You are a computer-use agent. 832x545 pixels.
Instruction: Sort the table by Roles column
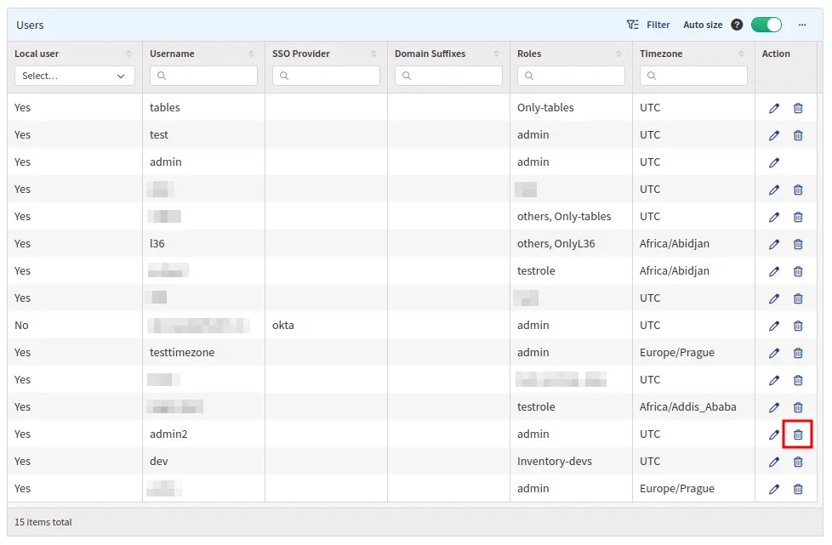(529, 54)
